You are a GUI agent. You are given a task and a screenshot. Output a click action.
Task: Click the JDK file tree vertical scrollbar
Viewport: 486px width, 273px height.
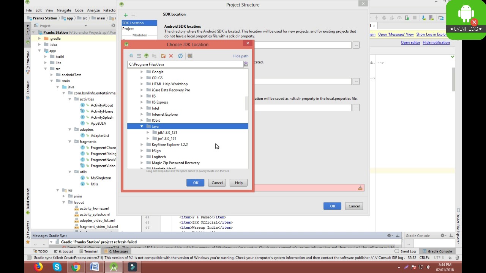(246, 104)
